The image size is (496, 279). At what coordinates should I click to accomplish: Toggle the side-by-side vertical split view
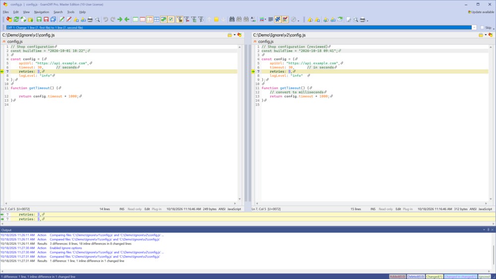click(x=150, y=20)
